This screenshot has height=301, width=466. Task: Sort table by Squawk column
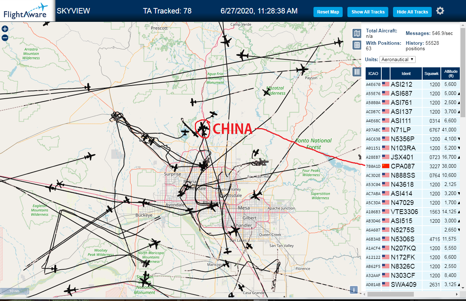[x=431, y=74]
